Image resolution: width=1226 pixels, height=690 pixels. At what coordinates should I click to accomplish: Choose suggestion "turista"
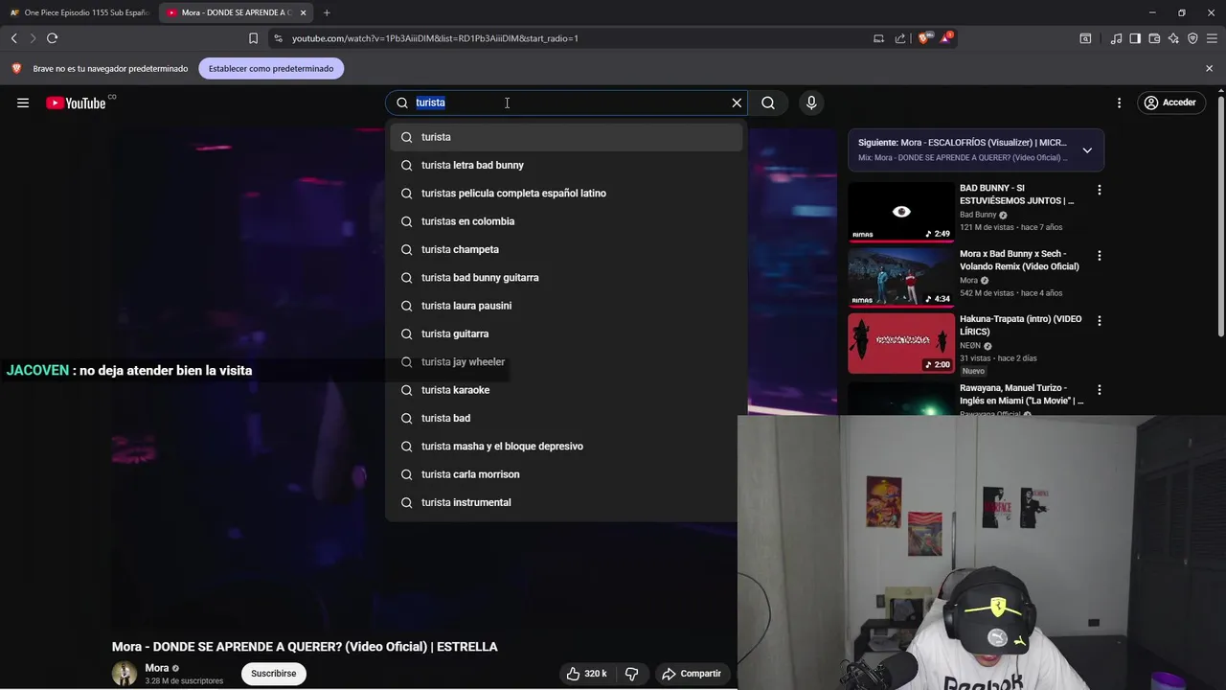(x=566, y=137)
